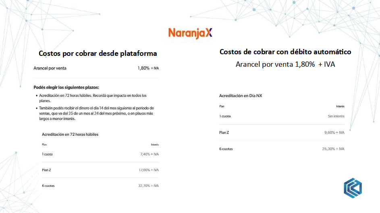This screenshot has height=213, width=380.
Task: Click 'Arancel por venta 1,80% + IVA' subtitle
Action: coord(285,64)
